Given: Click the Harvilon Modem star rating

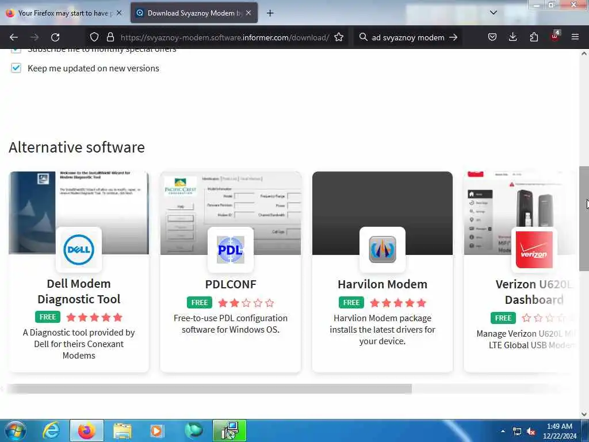Looking at the screenshot, I should [x=398, y=303].
